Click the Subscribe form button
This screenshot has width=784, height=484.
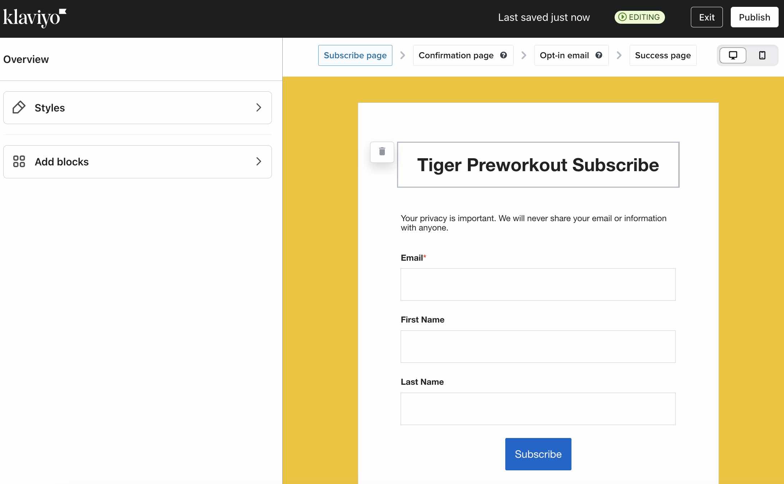pos(538,454)
